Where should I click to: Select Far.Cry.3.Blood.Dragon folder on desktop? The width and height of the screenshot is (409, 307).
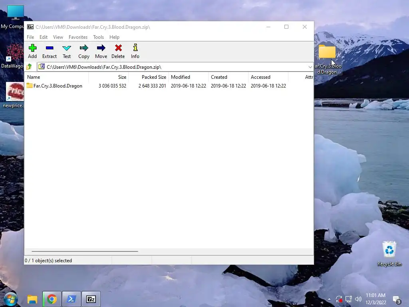[327, 59]
